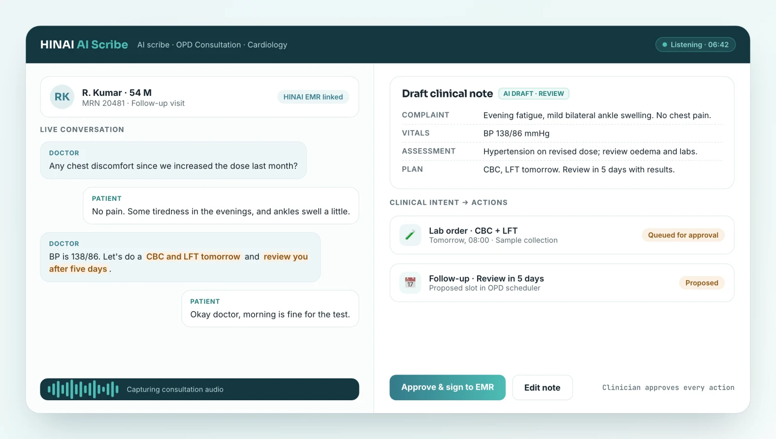Click the COMPLAINT row text about evening fatigue
The height and width of the screenshot is (439, 776).
(x=597, y=115)
